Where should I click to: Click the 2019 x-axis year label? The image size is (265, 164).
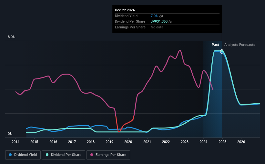click(109, 142)
